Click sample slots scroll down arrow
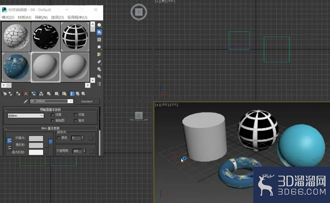The height and width of the screenshot is (203, 330). 92,80
